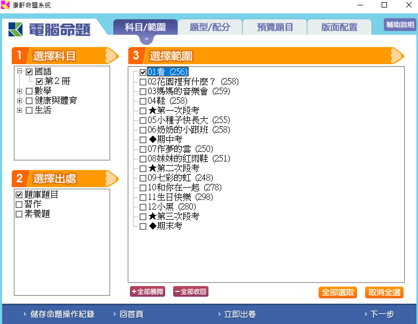The width and height of the screenshot is (418, 324).
Task: Switch to the 題型/配分 tab
Action: pos(210,27)
